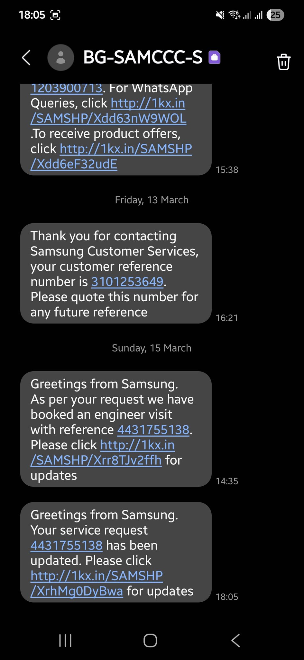Viewport: 304px width, 660px height.
Task: Tap the battery indicator in status bar
Action: (x=275, y=15)
